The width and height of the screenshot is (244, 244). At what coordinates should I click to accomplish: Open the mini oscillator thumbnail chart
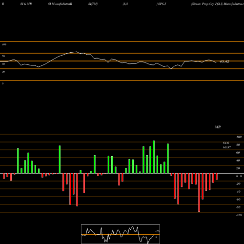121,234
